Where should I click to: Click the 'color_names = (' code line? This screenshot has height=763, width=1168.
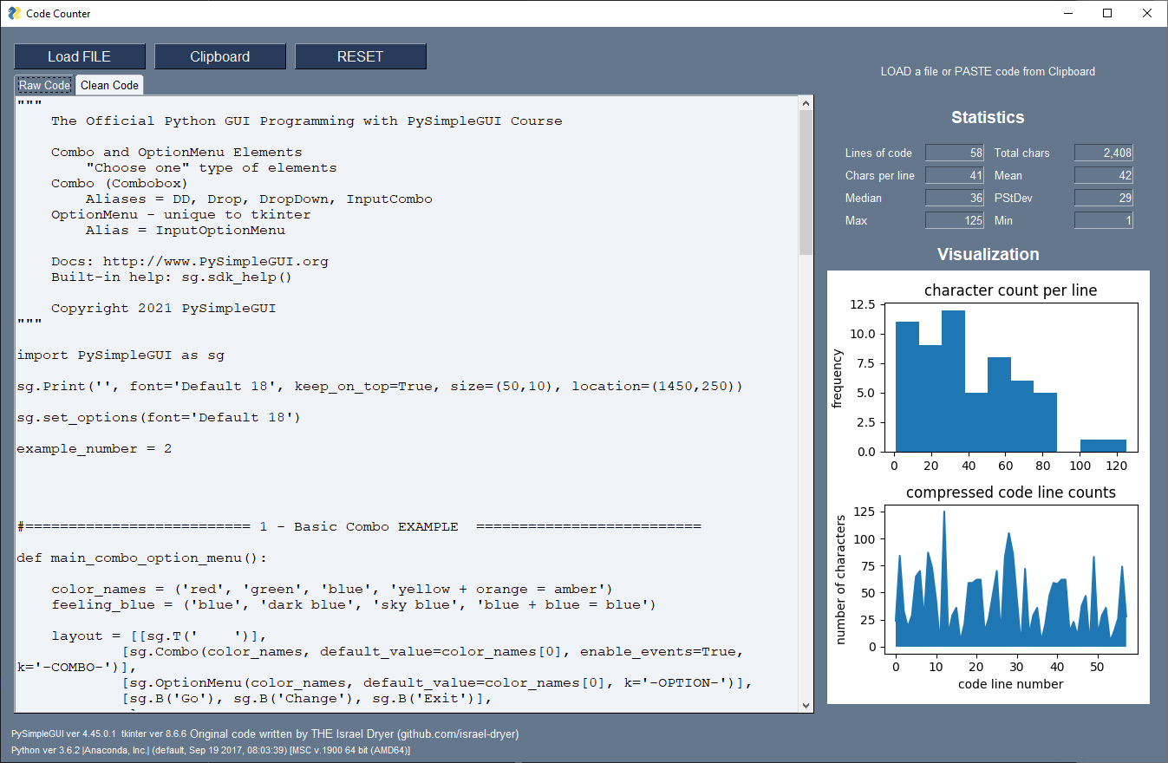(333, 589)
